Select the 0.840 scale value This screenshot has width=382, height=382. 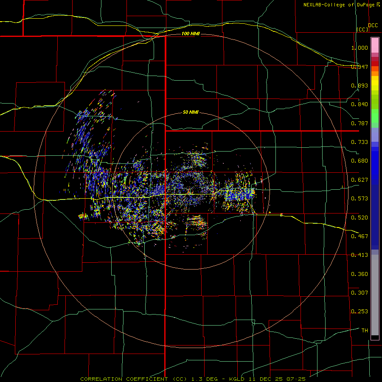click(x=360, y=104)
